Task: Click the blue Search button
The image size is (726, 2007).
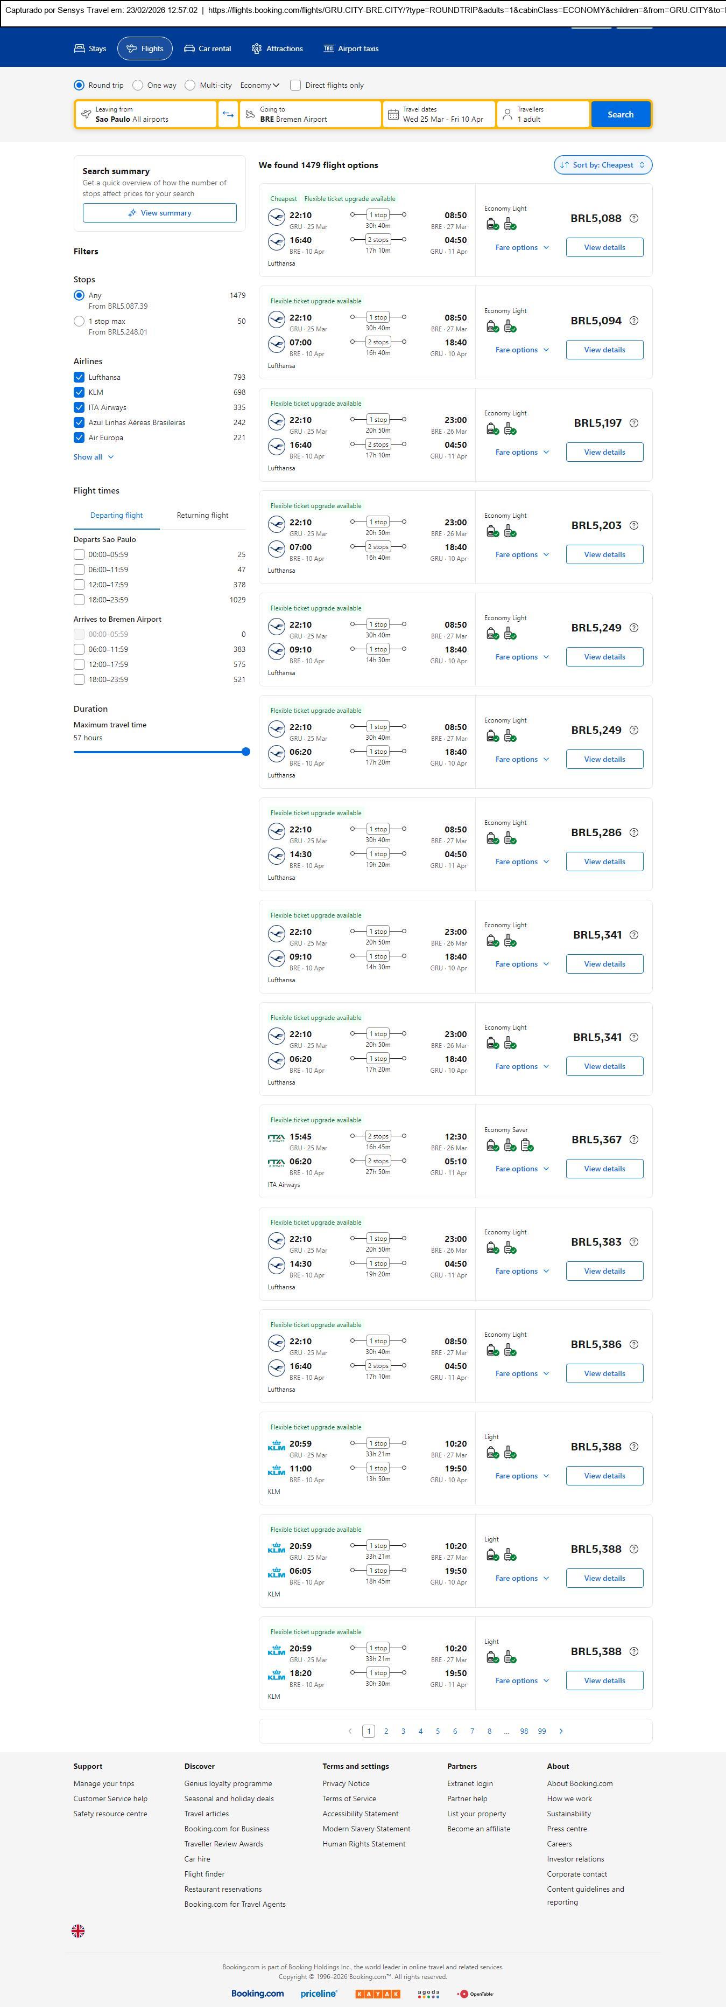Action: (619, 115)
